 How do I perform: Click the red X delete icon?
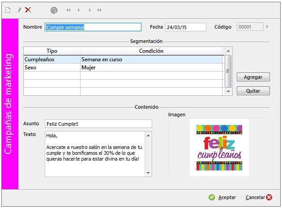click(x=28, y=10)
